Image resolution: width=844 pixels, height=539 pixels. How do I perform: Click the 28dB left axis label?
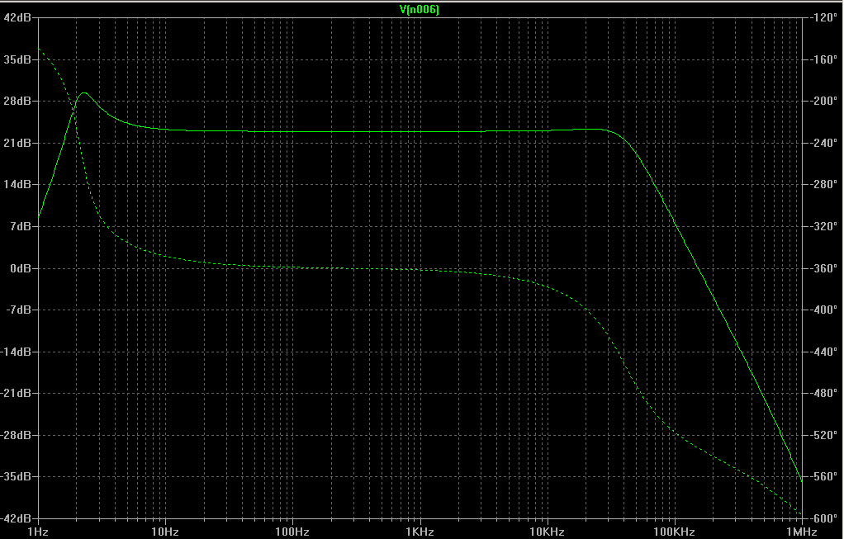(x=17, y=102)
